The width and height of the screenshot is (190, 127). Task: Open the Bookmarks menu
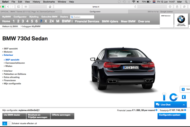49,2
